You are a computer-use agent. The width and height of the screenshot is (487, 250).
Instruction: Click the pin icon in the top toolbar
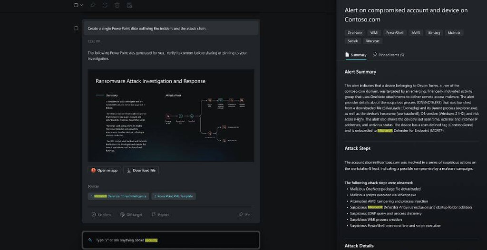pyautogui.click(x=93, y=5)
